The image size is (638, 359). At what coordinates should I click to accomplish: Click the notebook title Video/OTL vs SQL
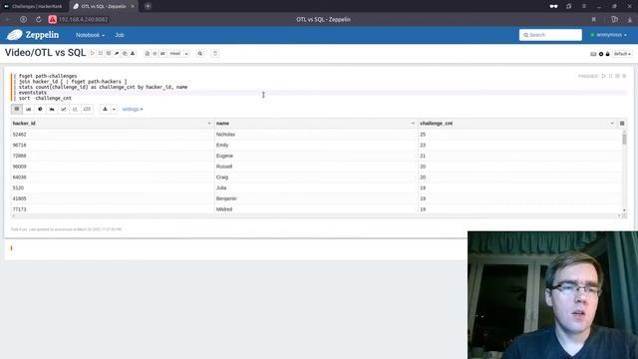pyautogui.click(x=45, y=53)
